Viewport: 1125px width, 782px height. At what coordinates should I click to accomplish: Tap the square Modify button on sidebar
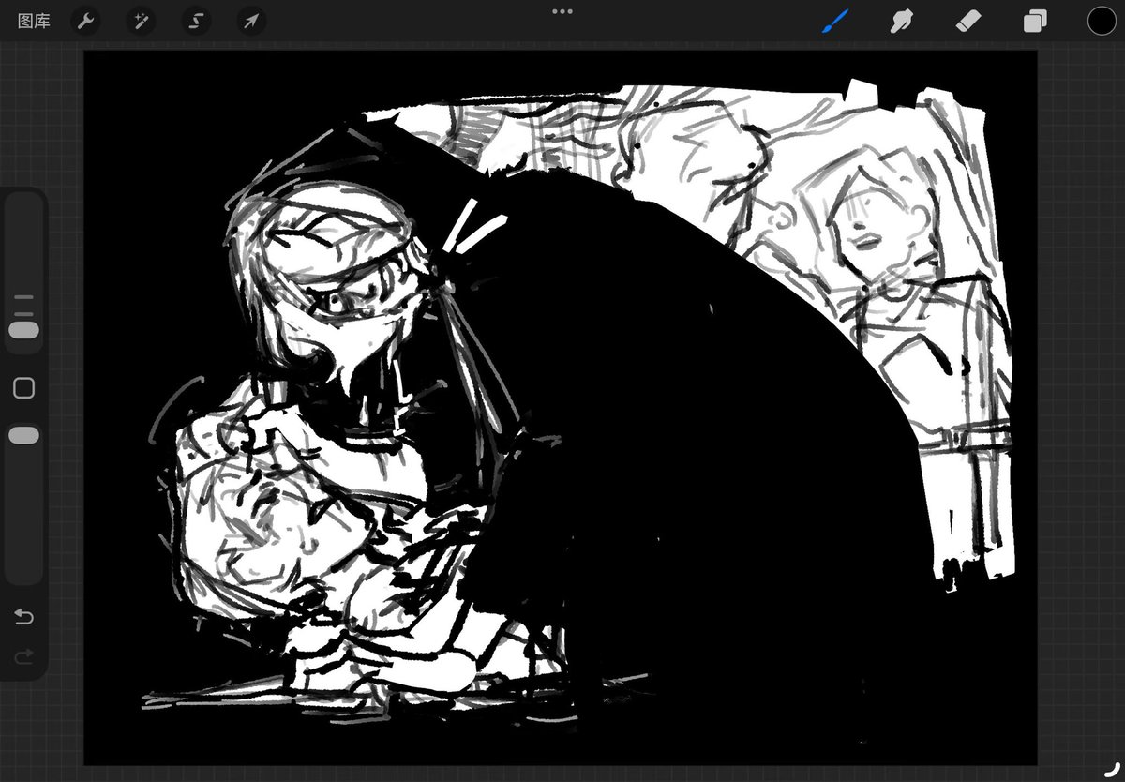pos(23,388)
